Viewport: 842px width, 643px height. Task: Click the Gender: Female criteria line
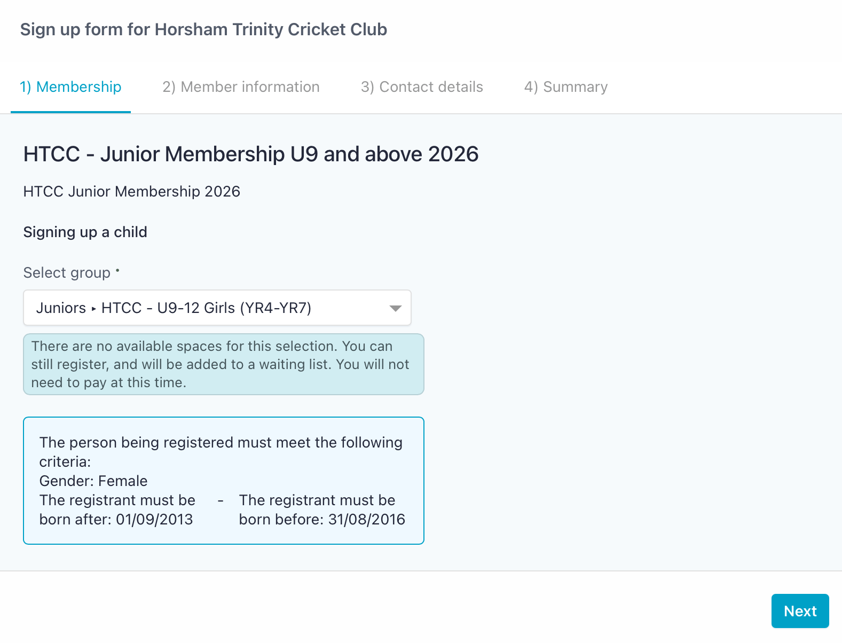[x=93, y=481]
